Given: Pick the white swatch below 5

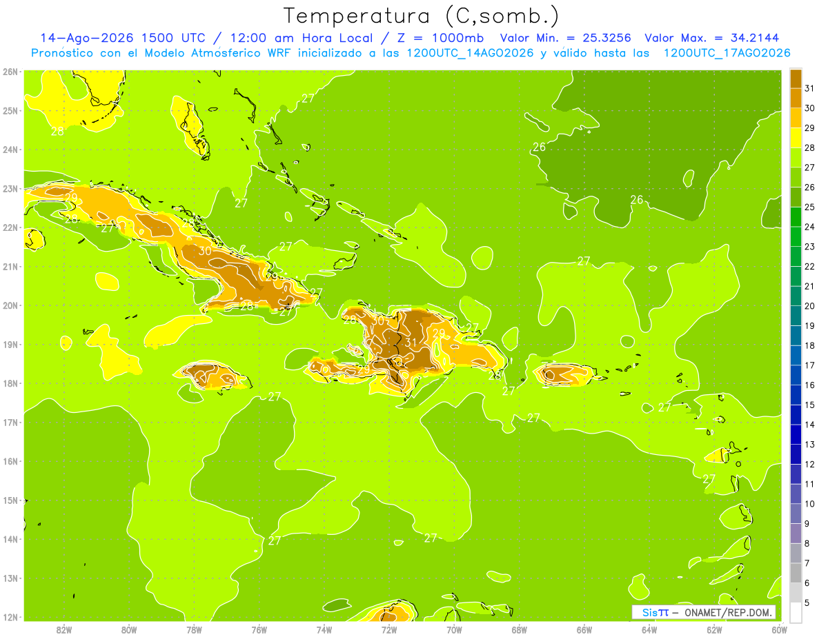Looking at the screenshot, I should point(796,612).
